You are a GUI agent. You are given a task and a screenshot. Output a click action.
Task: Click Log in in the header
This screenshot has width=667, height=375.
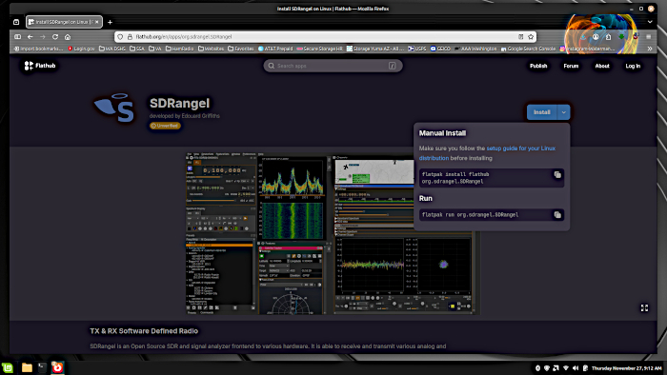click(x=633, y=66)
